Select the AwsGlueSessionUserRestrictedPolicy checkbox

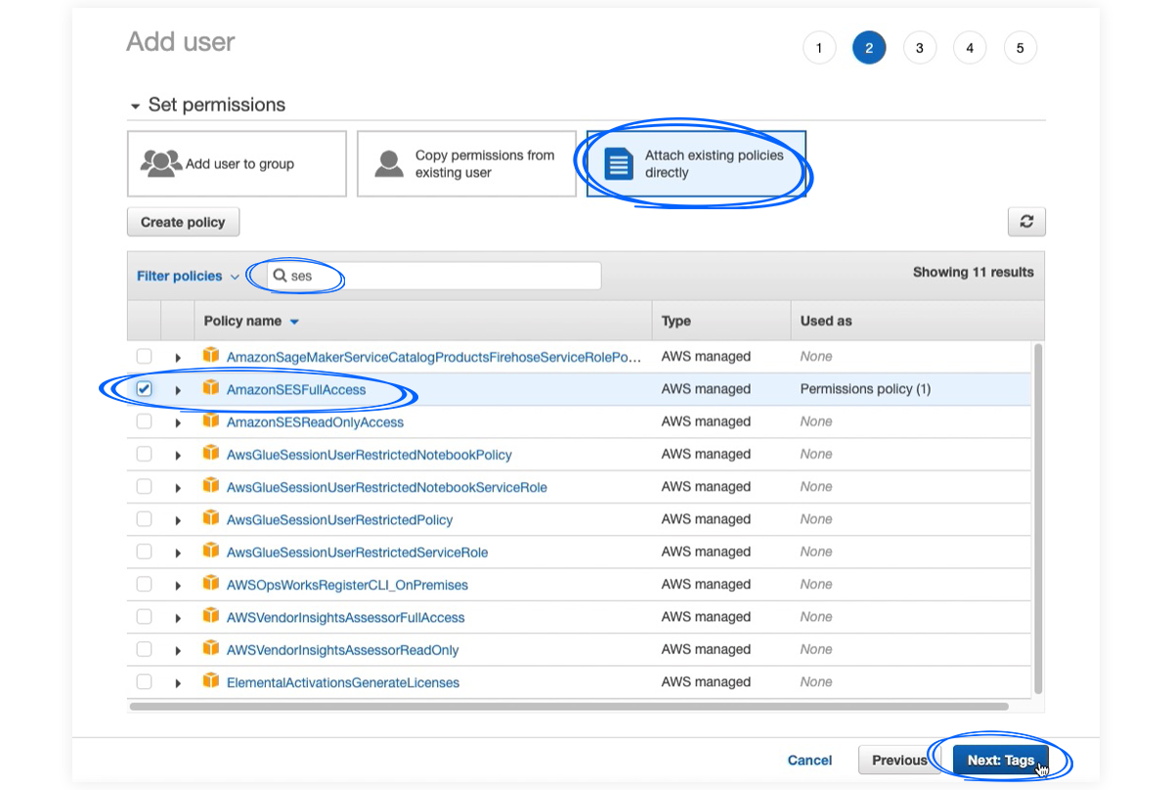point(144,518)
